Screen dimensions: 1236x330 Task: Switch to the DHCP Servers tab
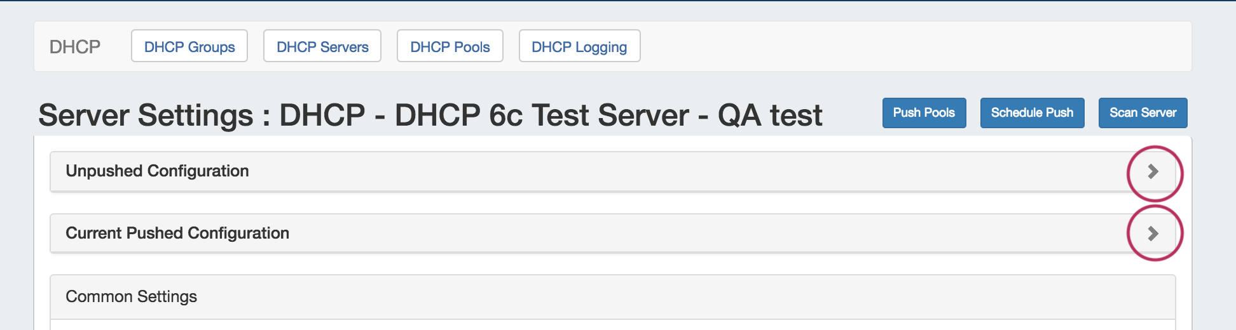pos(322,46)
